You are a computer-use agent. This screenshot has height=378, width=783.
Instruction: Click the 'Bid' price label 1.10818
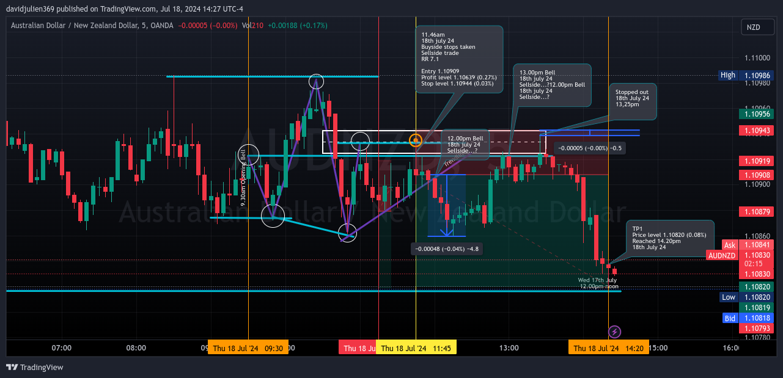tap(749, 318)
